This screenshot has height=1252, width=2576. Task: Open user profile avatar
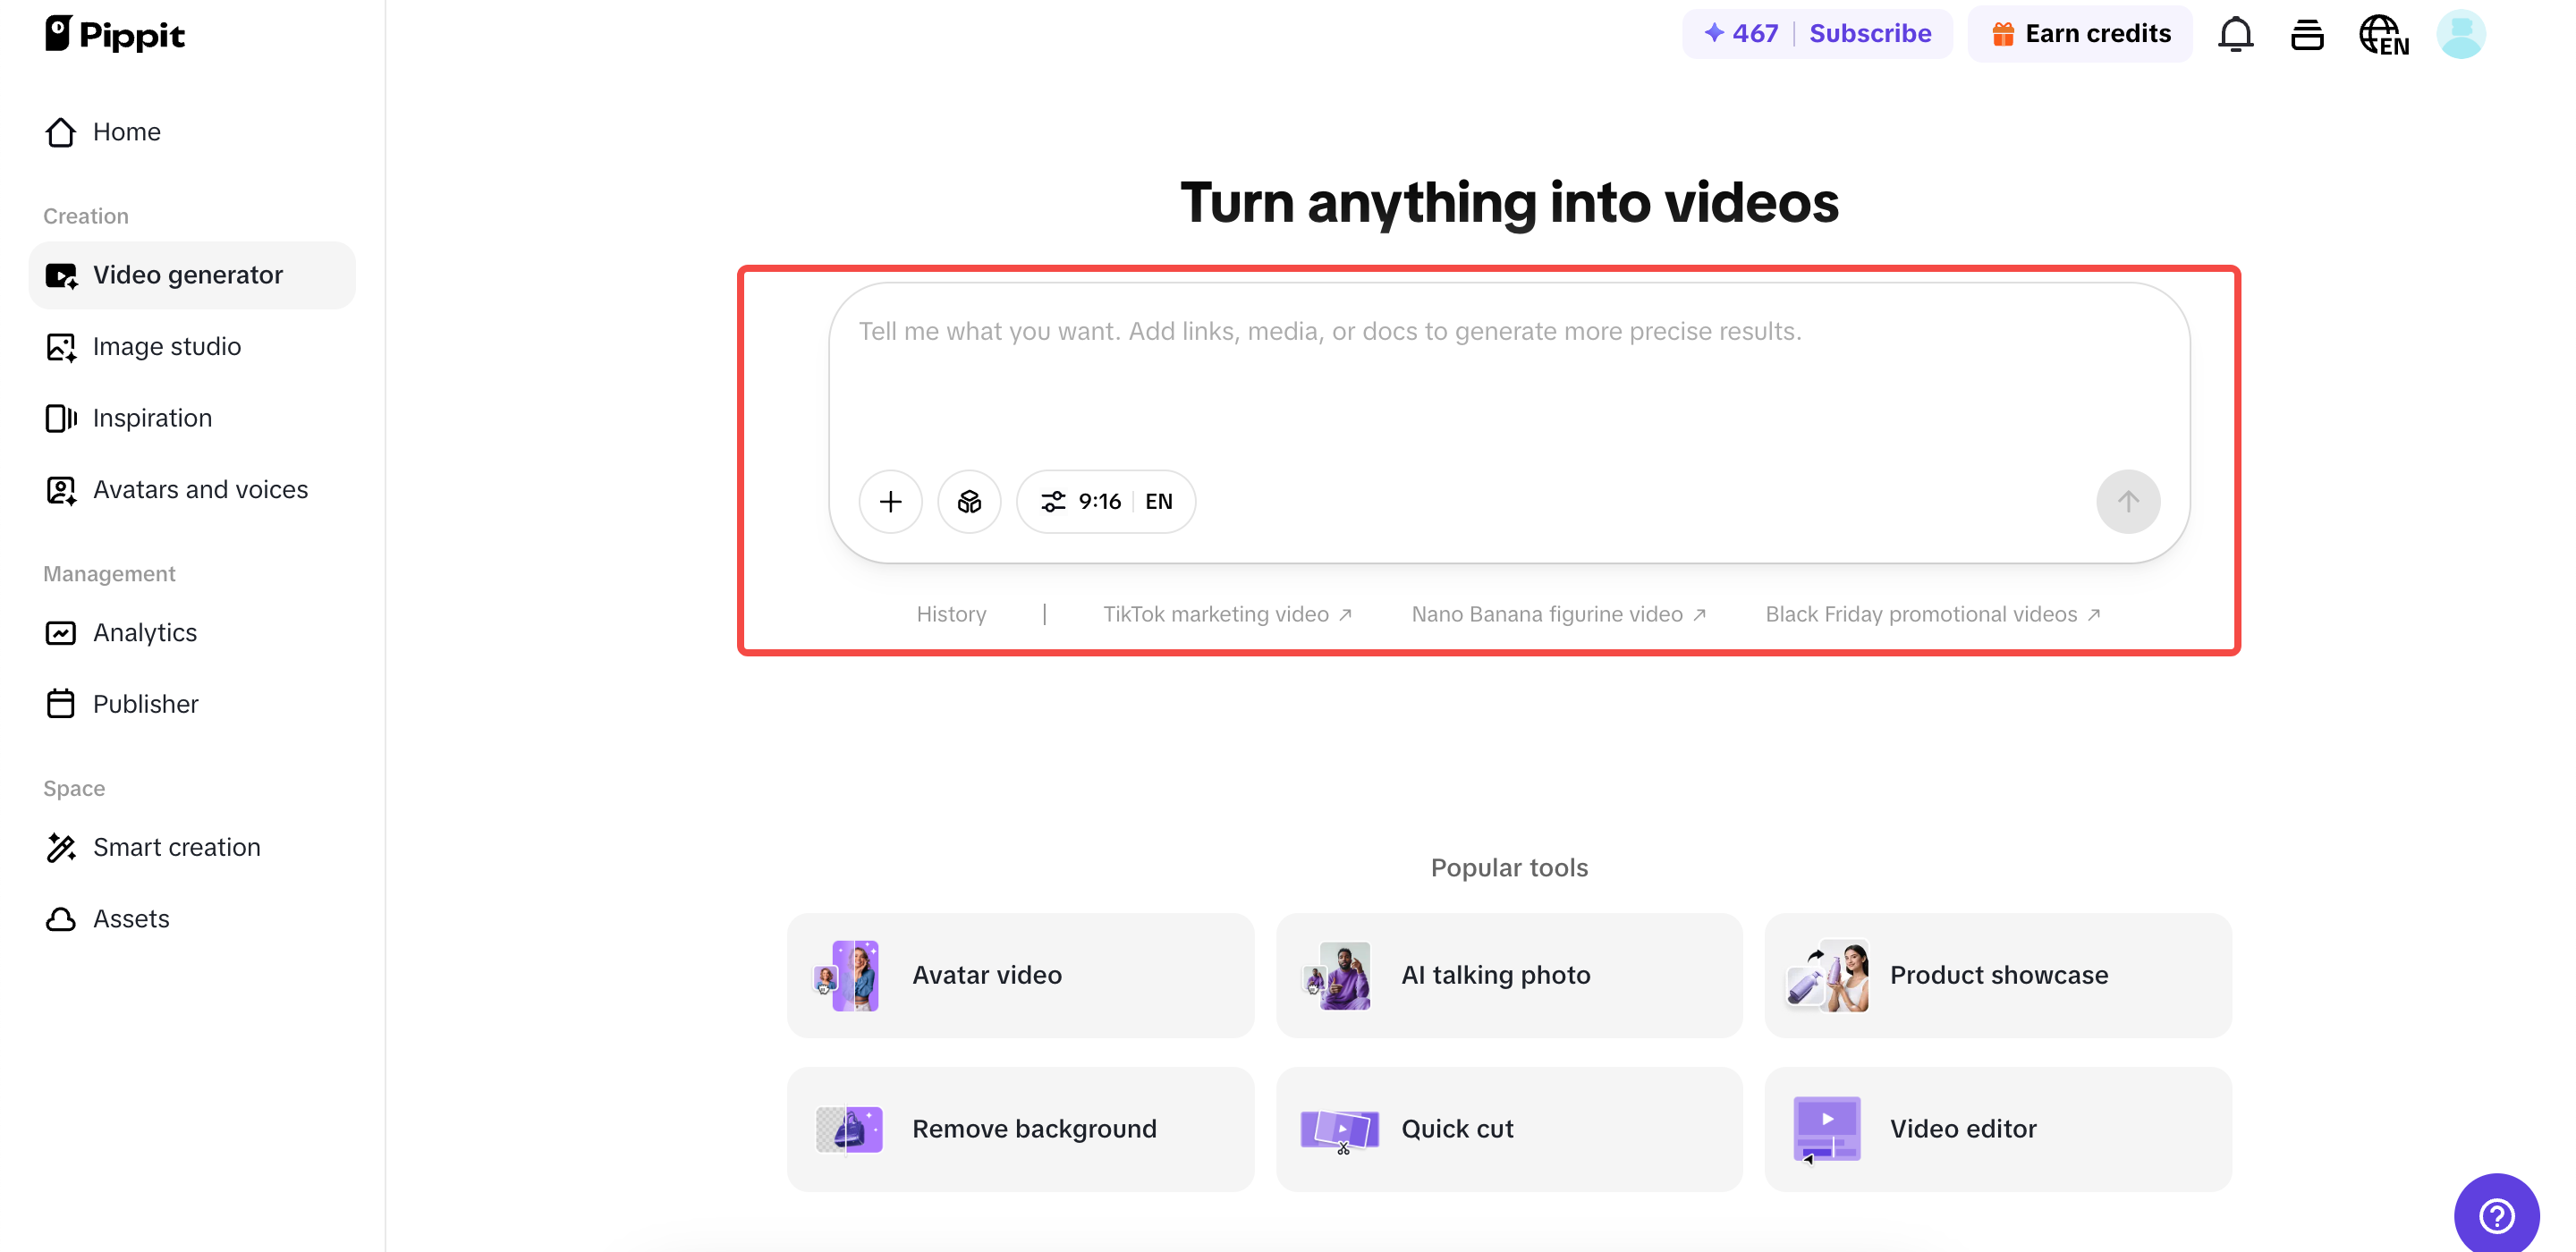[2461, 34]
